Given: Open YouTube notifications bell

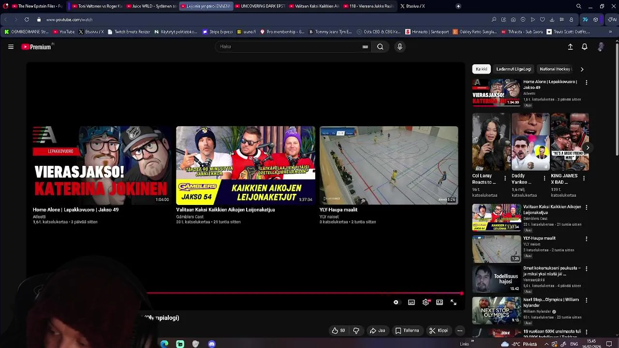Looking at the screenshot, I should click(x=585, y=47).
